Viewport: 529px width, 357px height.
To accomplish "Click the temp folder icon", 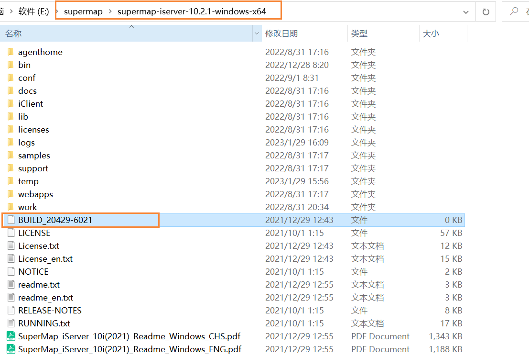I will 11,181.
